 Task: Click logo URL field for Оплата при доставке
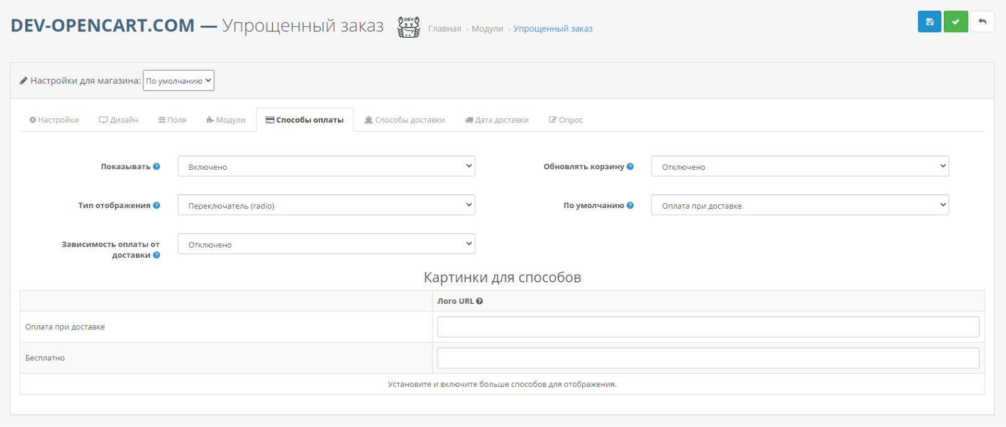pyautogui.click(x=708, y=327)
